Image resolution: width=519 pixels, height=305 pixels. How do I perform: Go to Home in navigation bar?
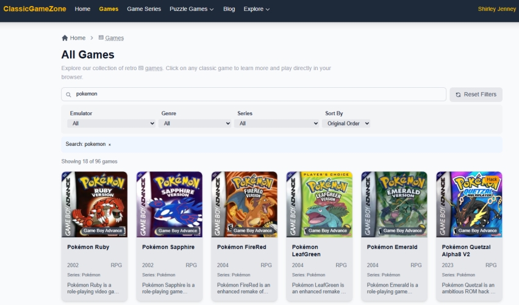tap(82, 9)
